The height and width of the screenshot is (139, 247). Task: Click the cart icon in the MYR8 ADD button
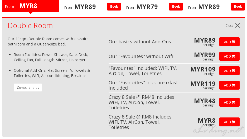(x=234, y=122)
